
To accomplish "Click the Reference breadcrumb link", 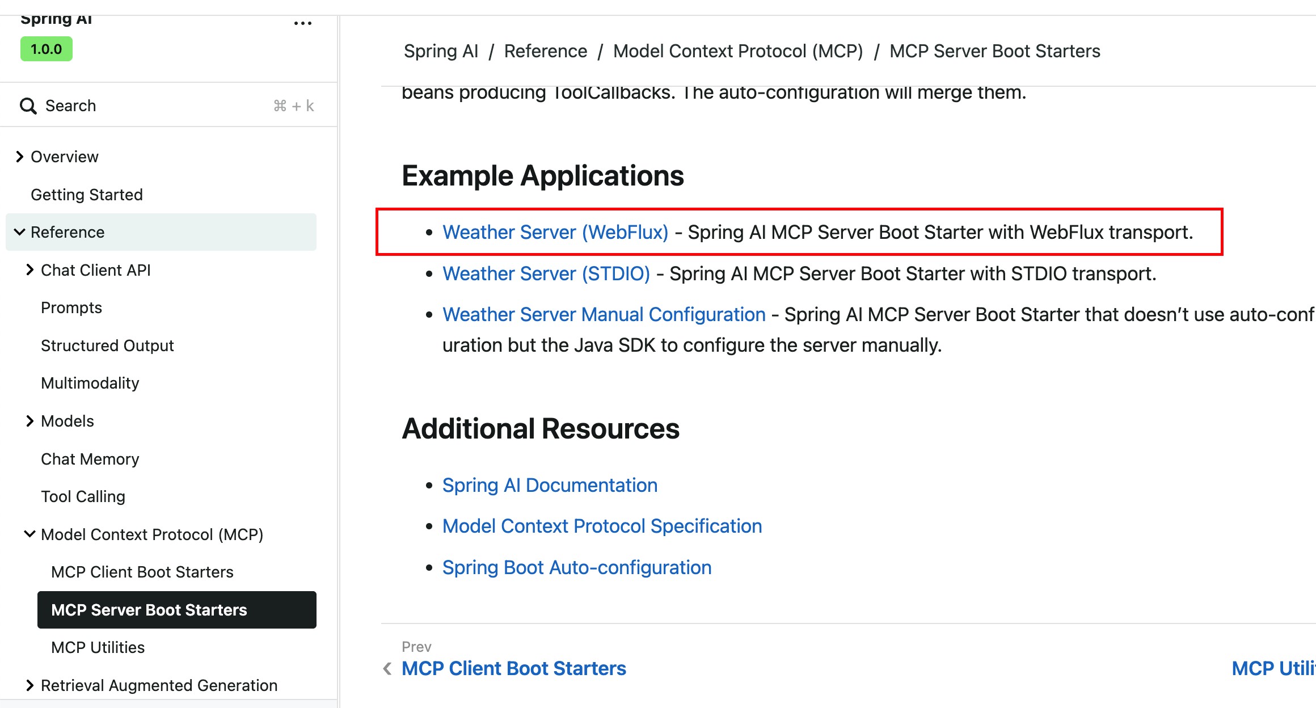I will coord(545,51).
